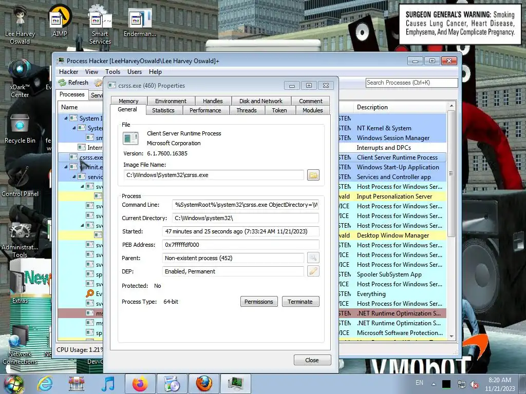Switch to the Handles tab
The image size is (526, 394).
pyautogui.click(x=213, y=101)
